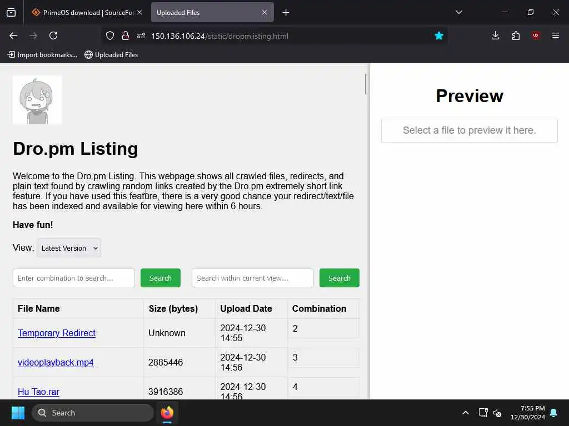Focus Search within current view field

[253, 278]
